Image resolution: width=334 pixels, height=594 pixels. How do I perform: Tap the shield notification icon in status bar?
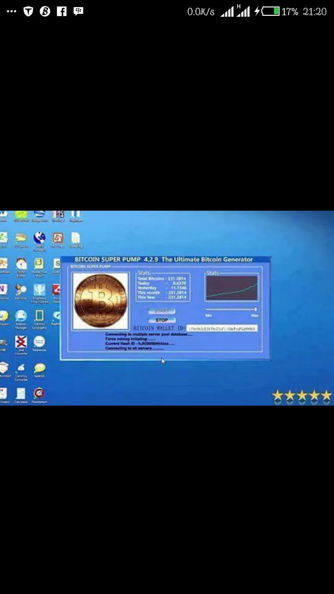click(28, 12)
